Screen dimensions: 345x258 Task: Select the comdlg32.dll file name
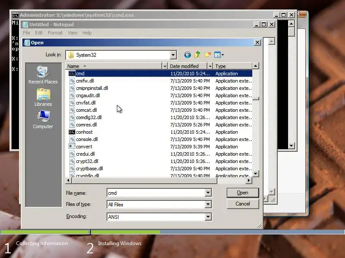click(89, 117)
